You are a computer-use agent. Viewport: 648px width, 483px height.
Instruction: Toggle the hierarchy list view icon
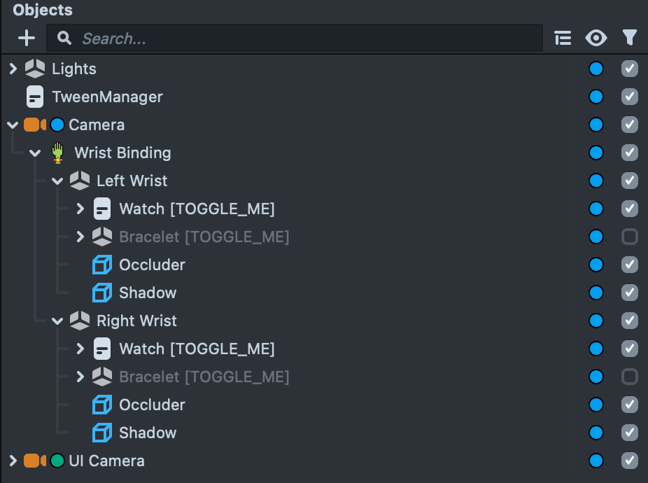coord(563,38)
